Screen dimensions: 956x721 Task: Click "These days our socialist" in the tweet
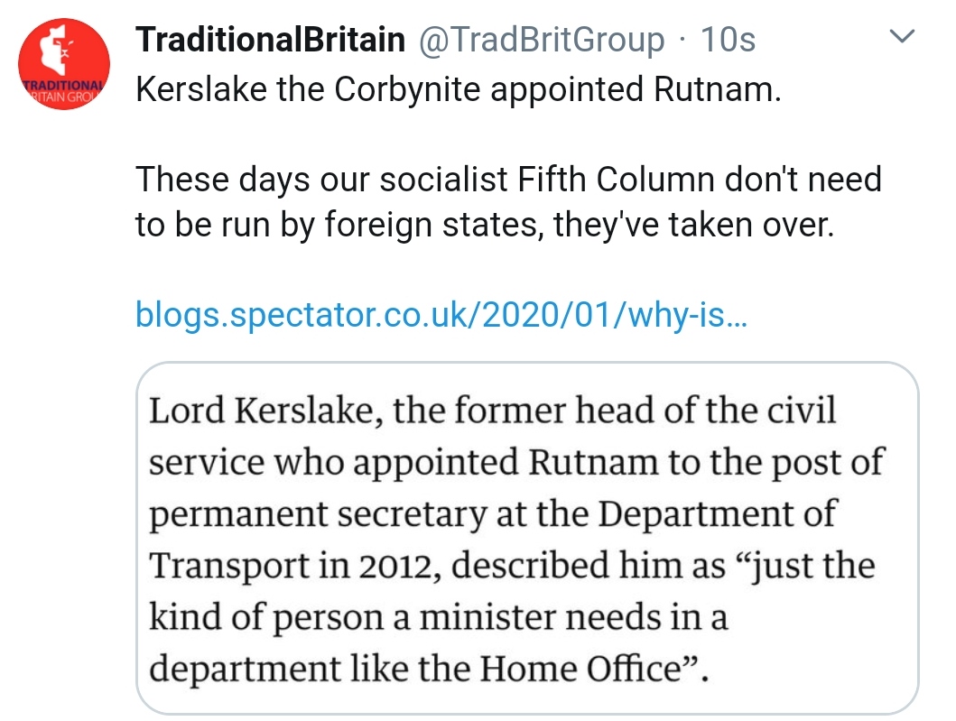tap(321, 180)
